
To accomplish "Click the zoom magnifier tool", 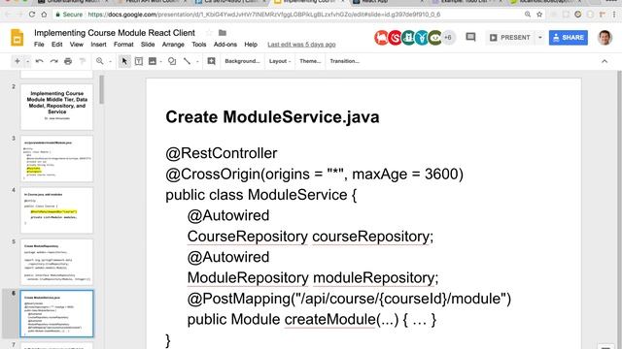I will click(100, 61).
